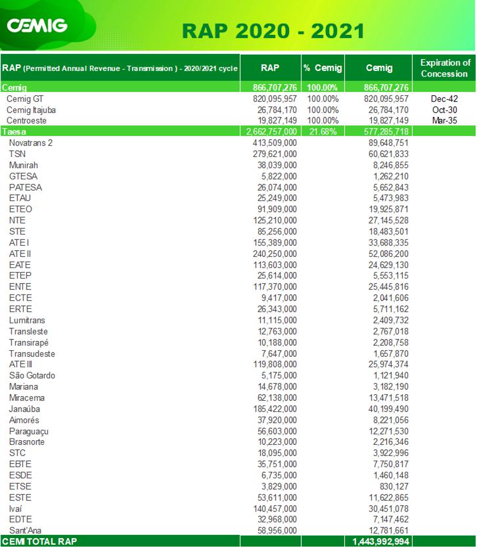Click the 'São Gotardo' row label
This screenshot has width=477, height=548.
tap(32, 376)
